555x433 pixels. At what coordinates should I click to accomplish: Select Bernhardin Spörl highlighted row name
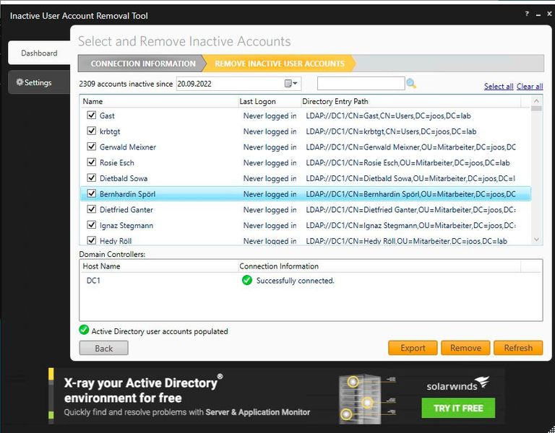tap(127, 194)
